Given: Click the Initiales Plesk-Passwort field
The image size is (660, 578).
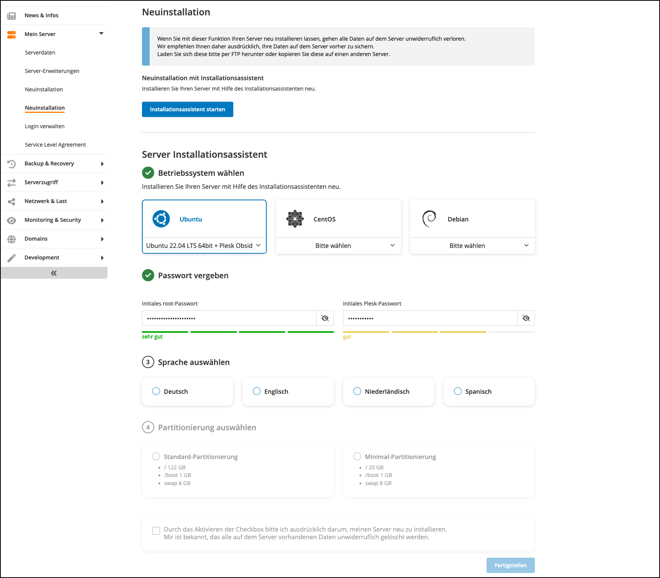Looking at the screenshot, I should pyautogui.click(x=430, y=318).
